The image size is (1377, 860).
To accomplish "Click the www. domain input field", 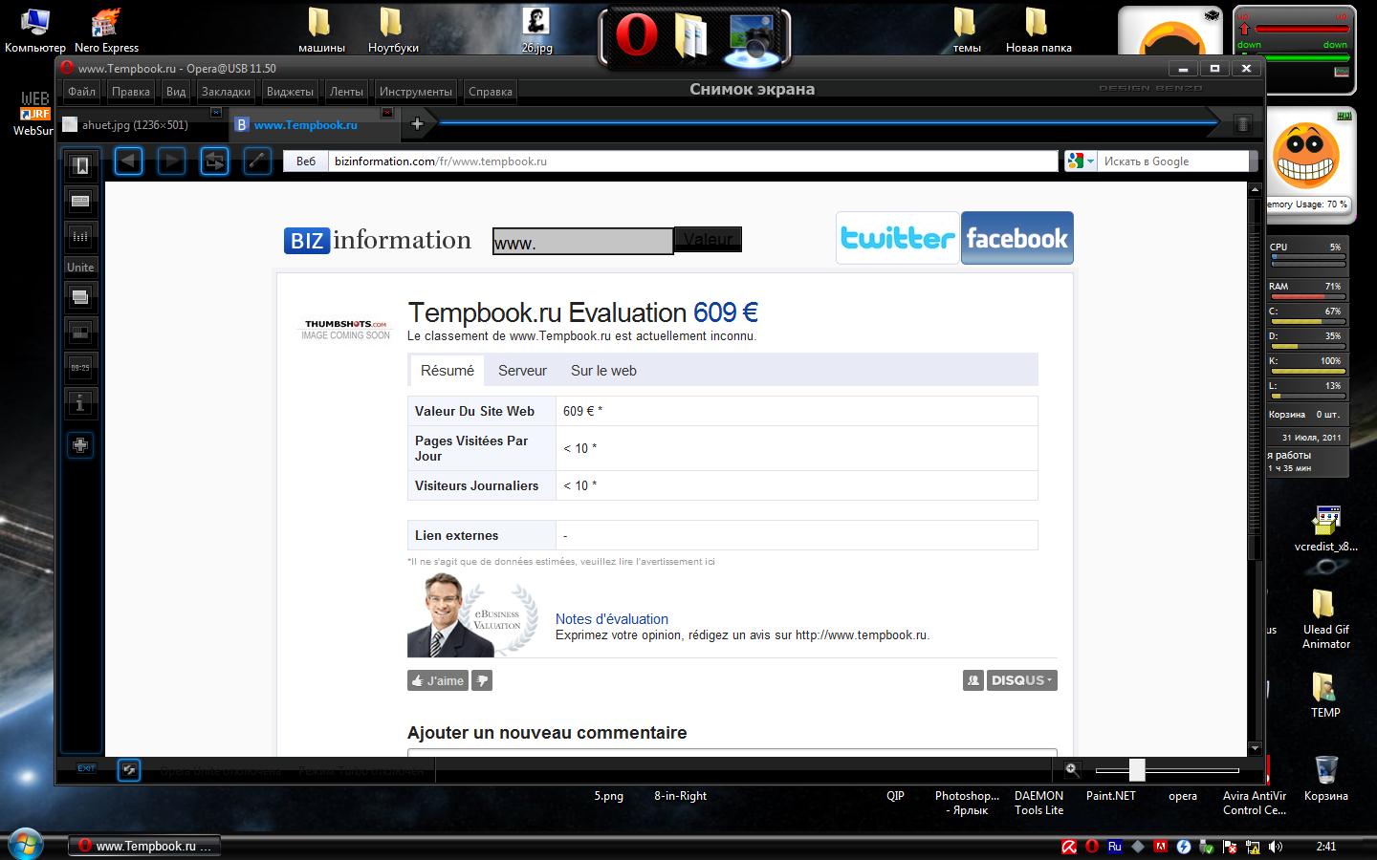I will click(x=583, y=242).
